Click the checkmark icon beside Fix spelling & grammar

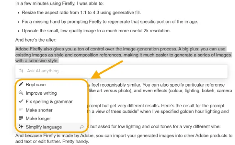(x=21, y=101)
